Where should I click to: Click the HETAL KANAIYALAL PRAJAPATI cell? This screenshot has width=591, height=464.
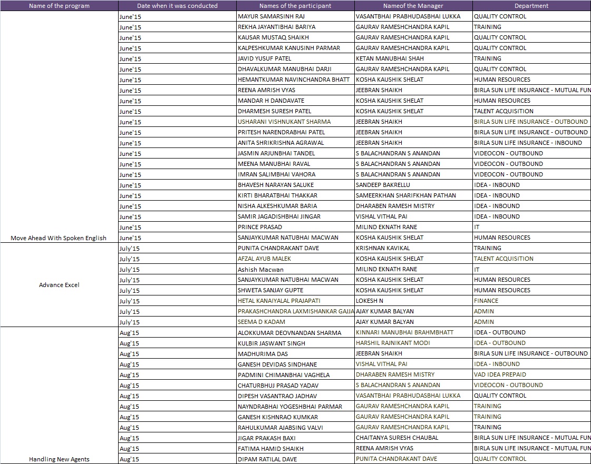(x=295, y=301)
